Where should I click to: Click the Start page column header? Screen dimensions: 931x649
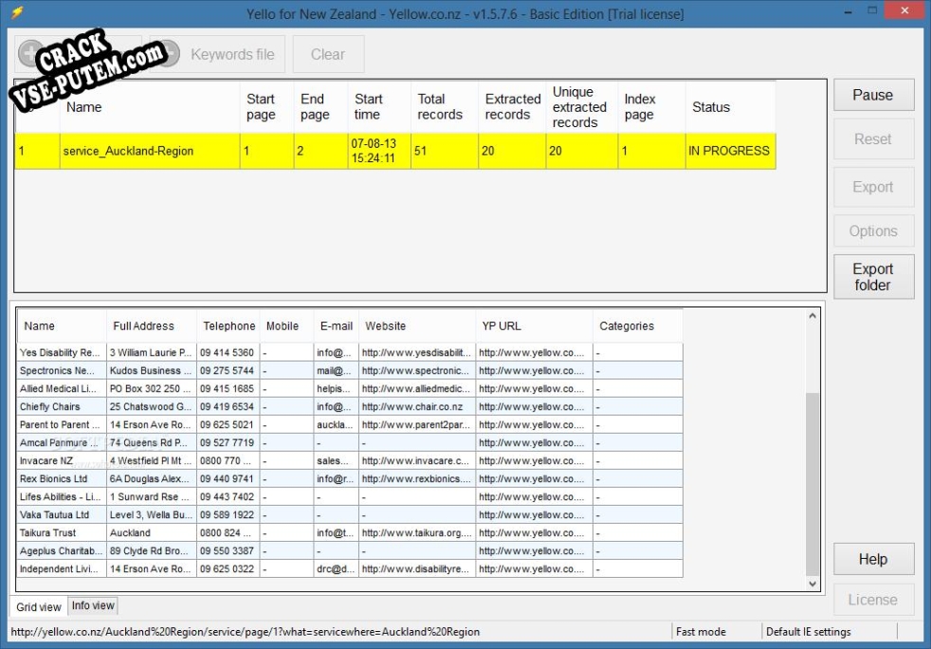[266, 107]
